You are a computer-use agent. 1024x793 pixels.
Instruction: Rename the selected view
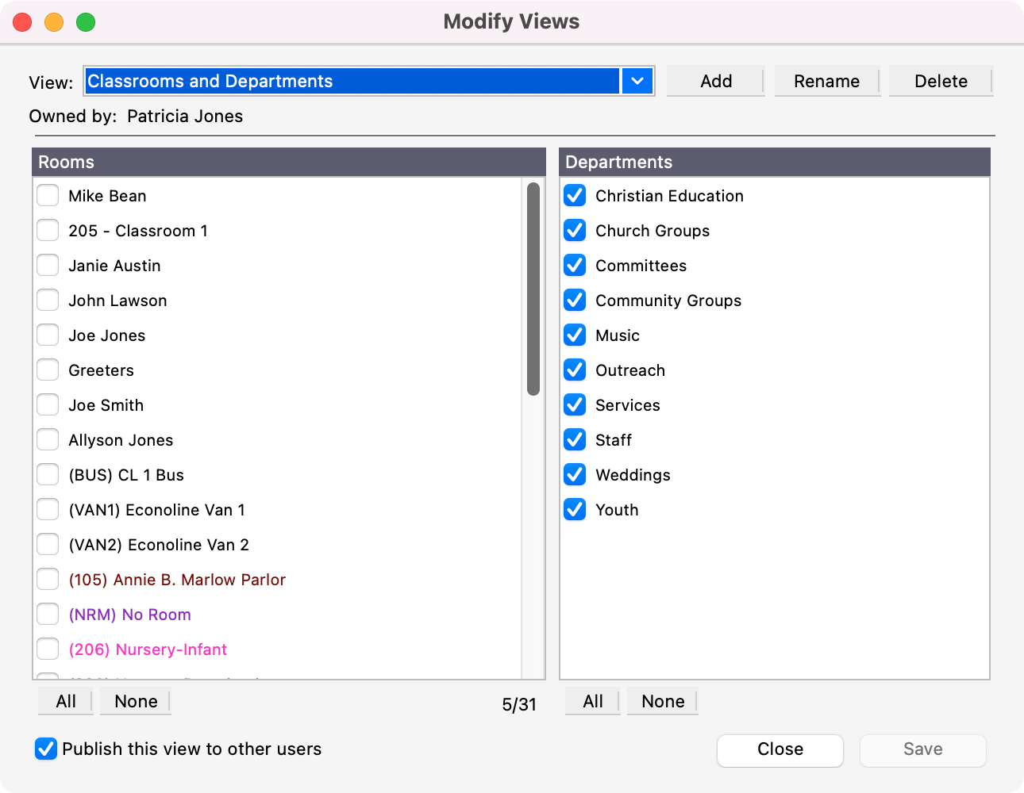click(826, 81)
